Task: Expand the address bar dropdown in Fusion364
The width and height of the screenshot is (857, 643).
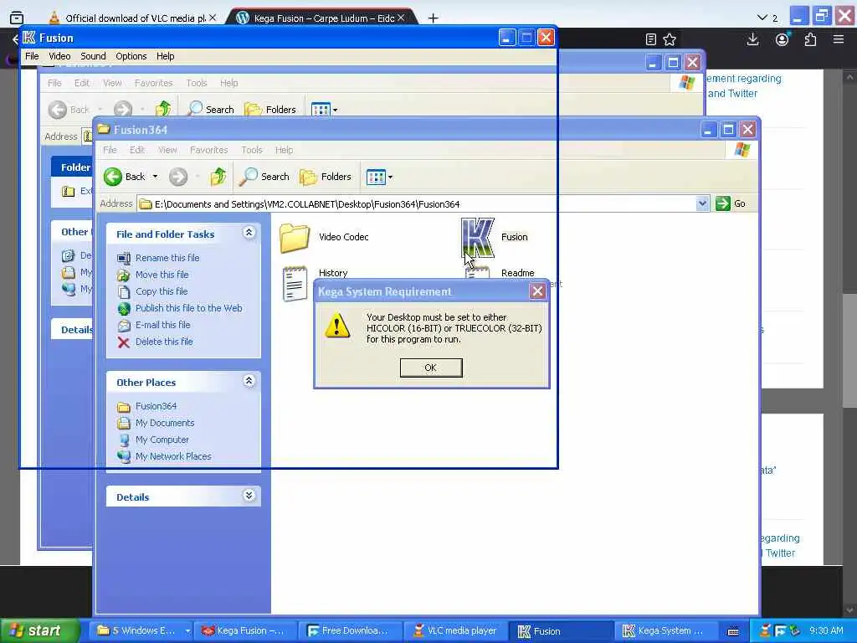Action: point(702,204)
